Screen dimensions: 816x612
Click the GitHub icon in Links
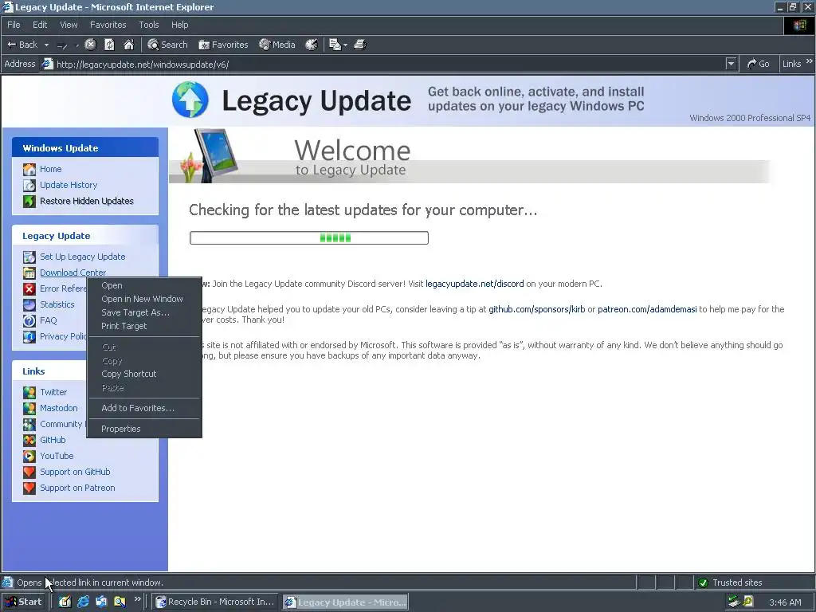(29, 440)
